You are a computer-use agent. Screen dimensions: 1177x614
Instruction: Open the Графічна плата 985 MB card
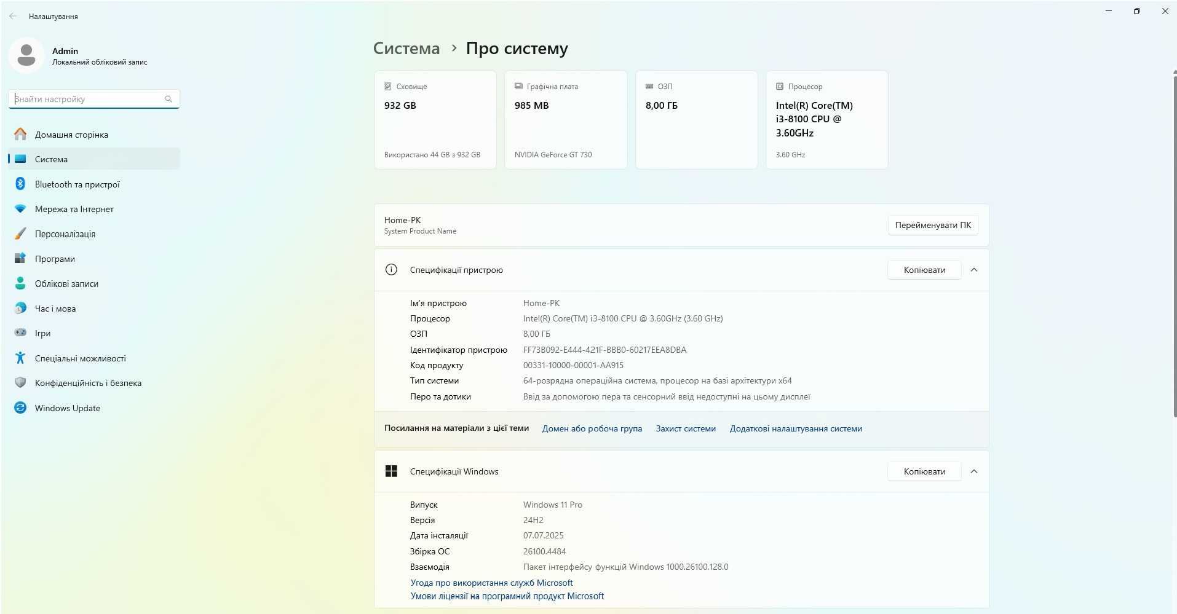[566, 120]
